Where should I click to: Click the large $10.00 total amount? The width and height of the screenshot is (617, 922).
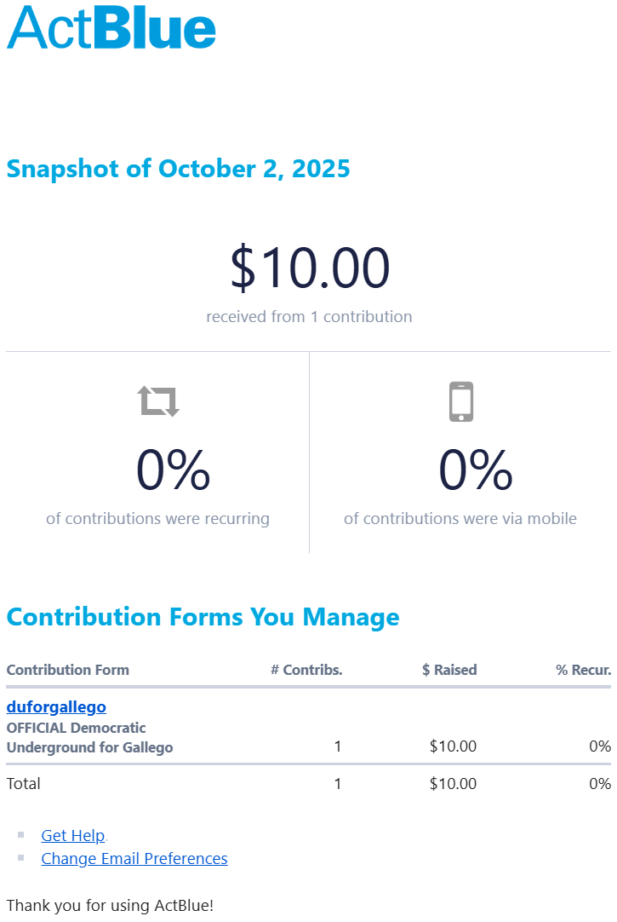tap(310, 268)
